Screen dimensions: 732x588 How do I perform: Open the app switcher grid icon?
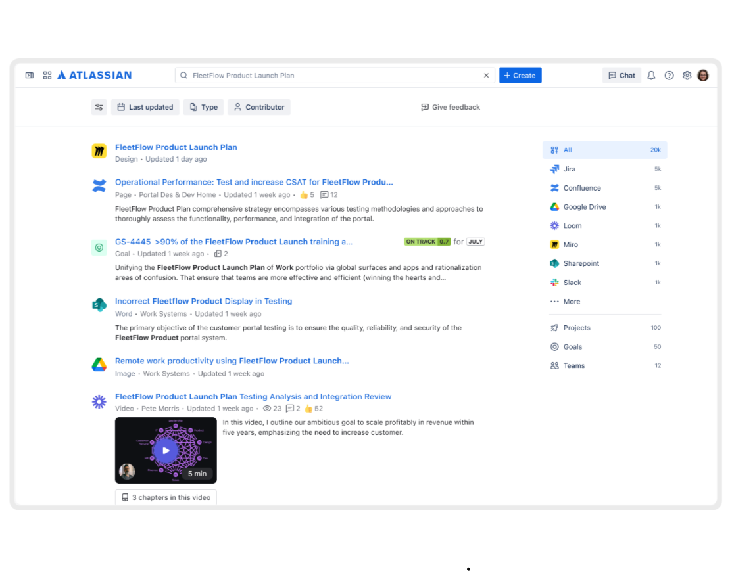pyautogui.click(x=47, y=75)
